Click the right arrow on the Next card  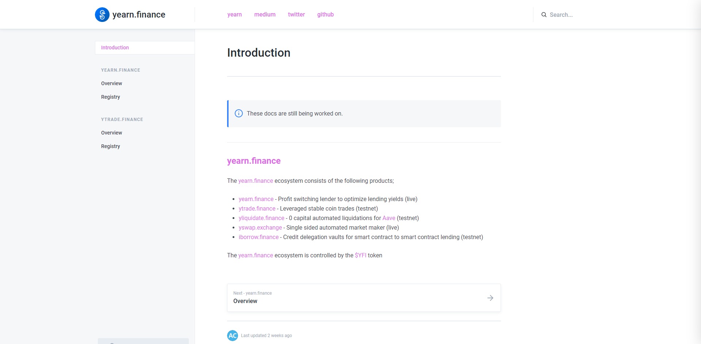pyautogui.click(x=490, y=298)
